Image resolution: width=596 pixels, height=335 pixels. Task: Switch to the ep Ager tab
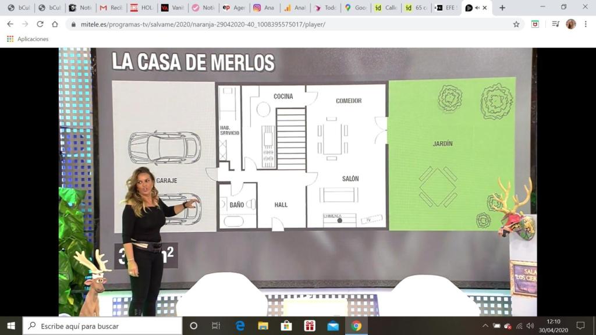(234, 8)
